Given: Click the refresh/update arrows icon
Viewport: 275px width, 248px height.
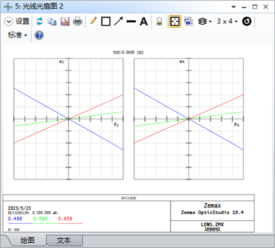Looking at the screenshot, I should coord(39,22).
